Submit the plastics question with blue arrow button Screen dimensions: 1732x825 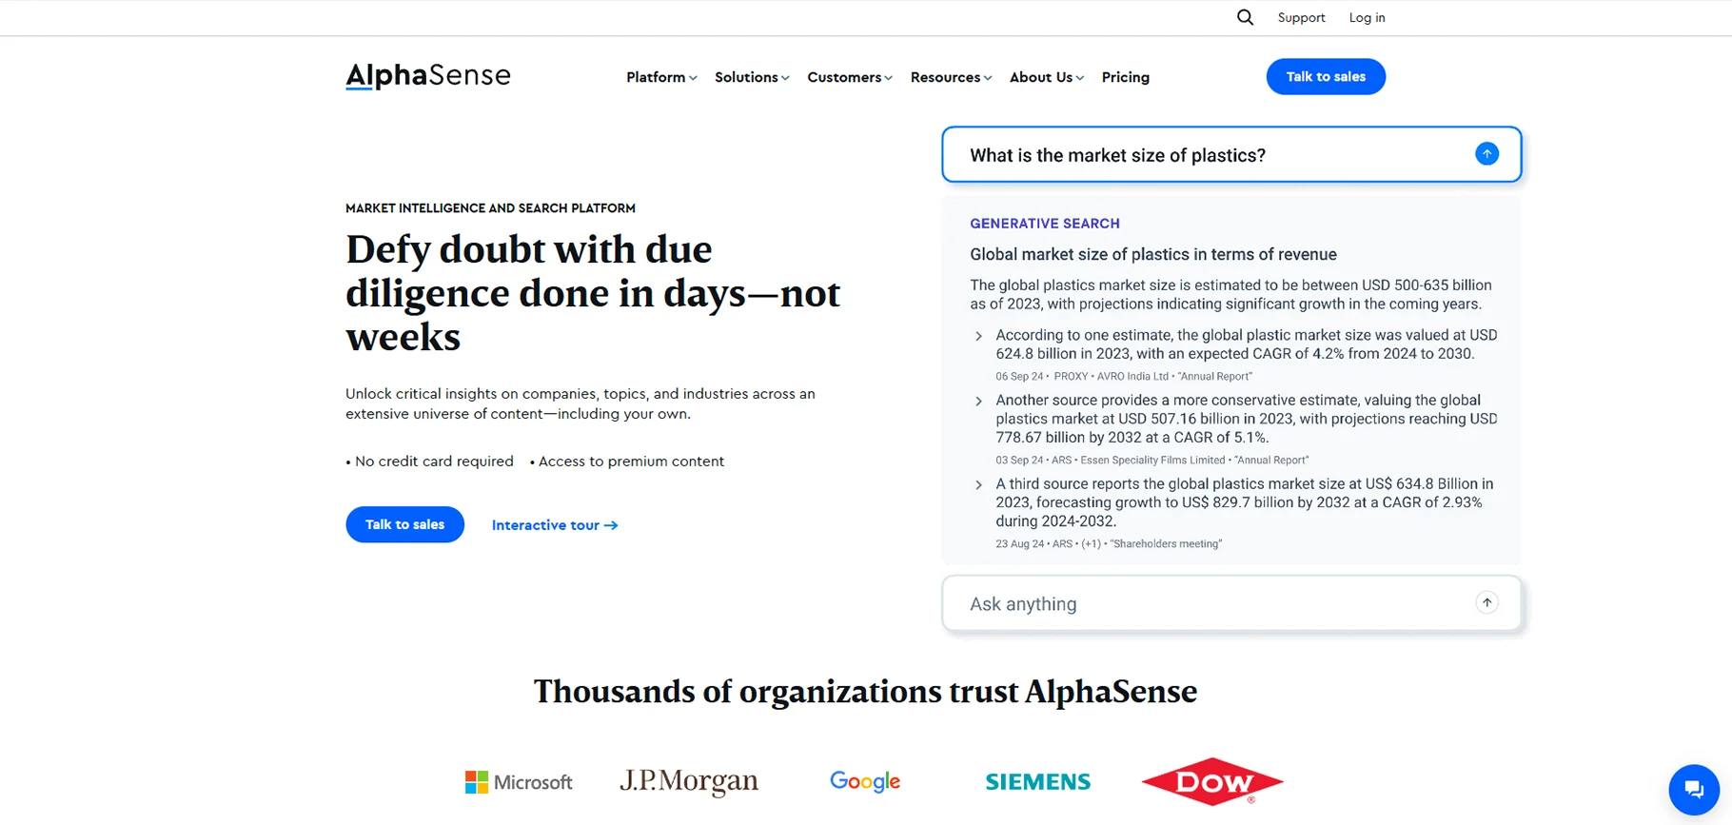tap(1486, 154)
